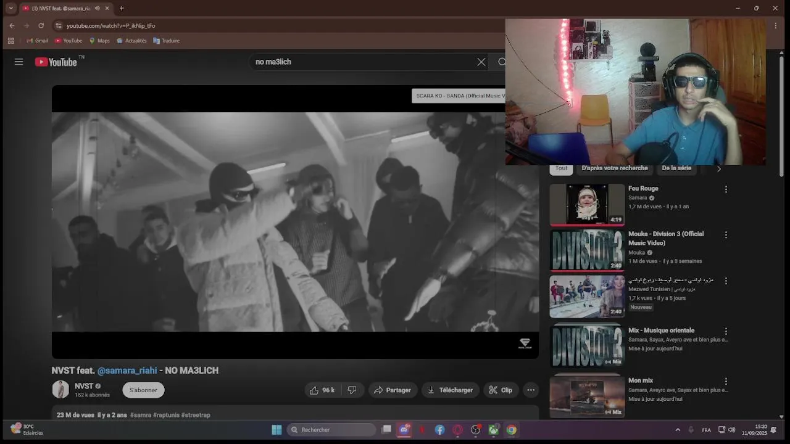Select the "D'après votre recherche" chip
Screen dimensions: 790x444
615,168
